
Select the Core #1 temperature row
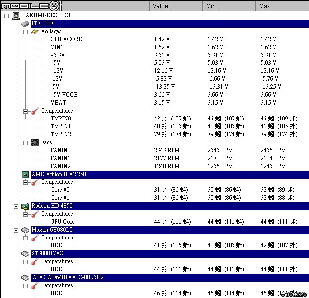[x=60, y=198]
